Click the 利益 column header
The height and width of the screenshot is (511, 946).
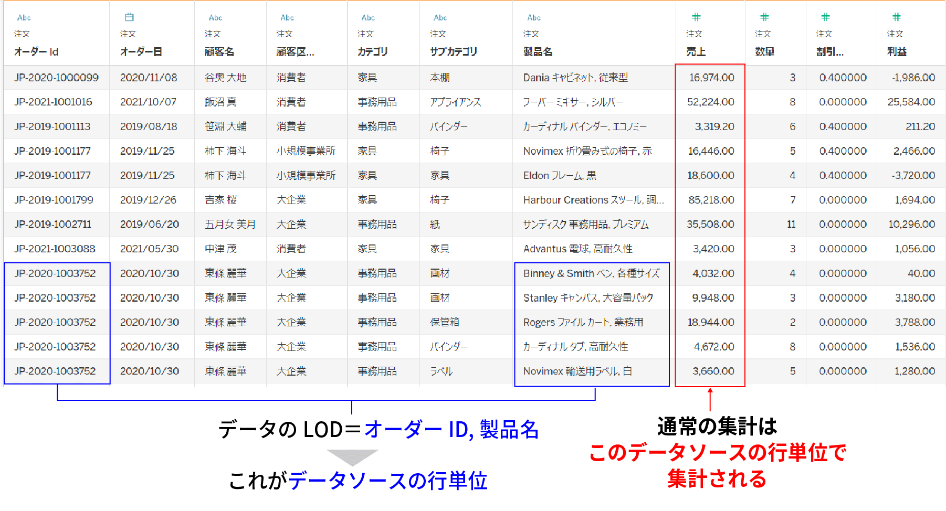(x=896, y=51)
